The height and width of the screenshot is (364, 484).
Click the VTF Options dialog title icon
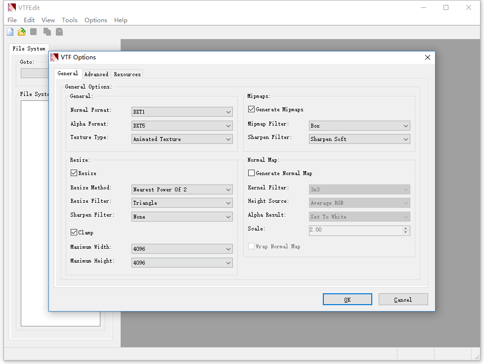coord(54,57)
